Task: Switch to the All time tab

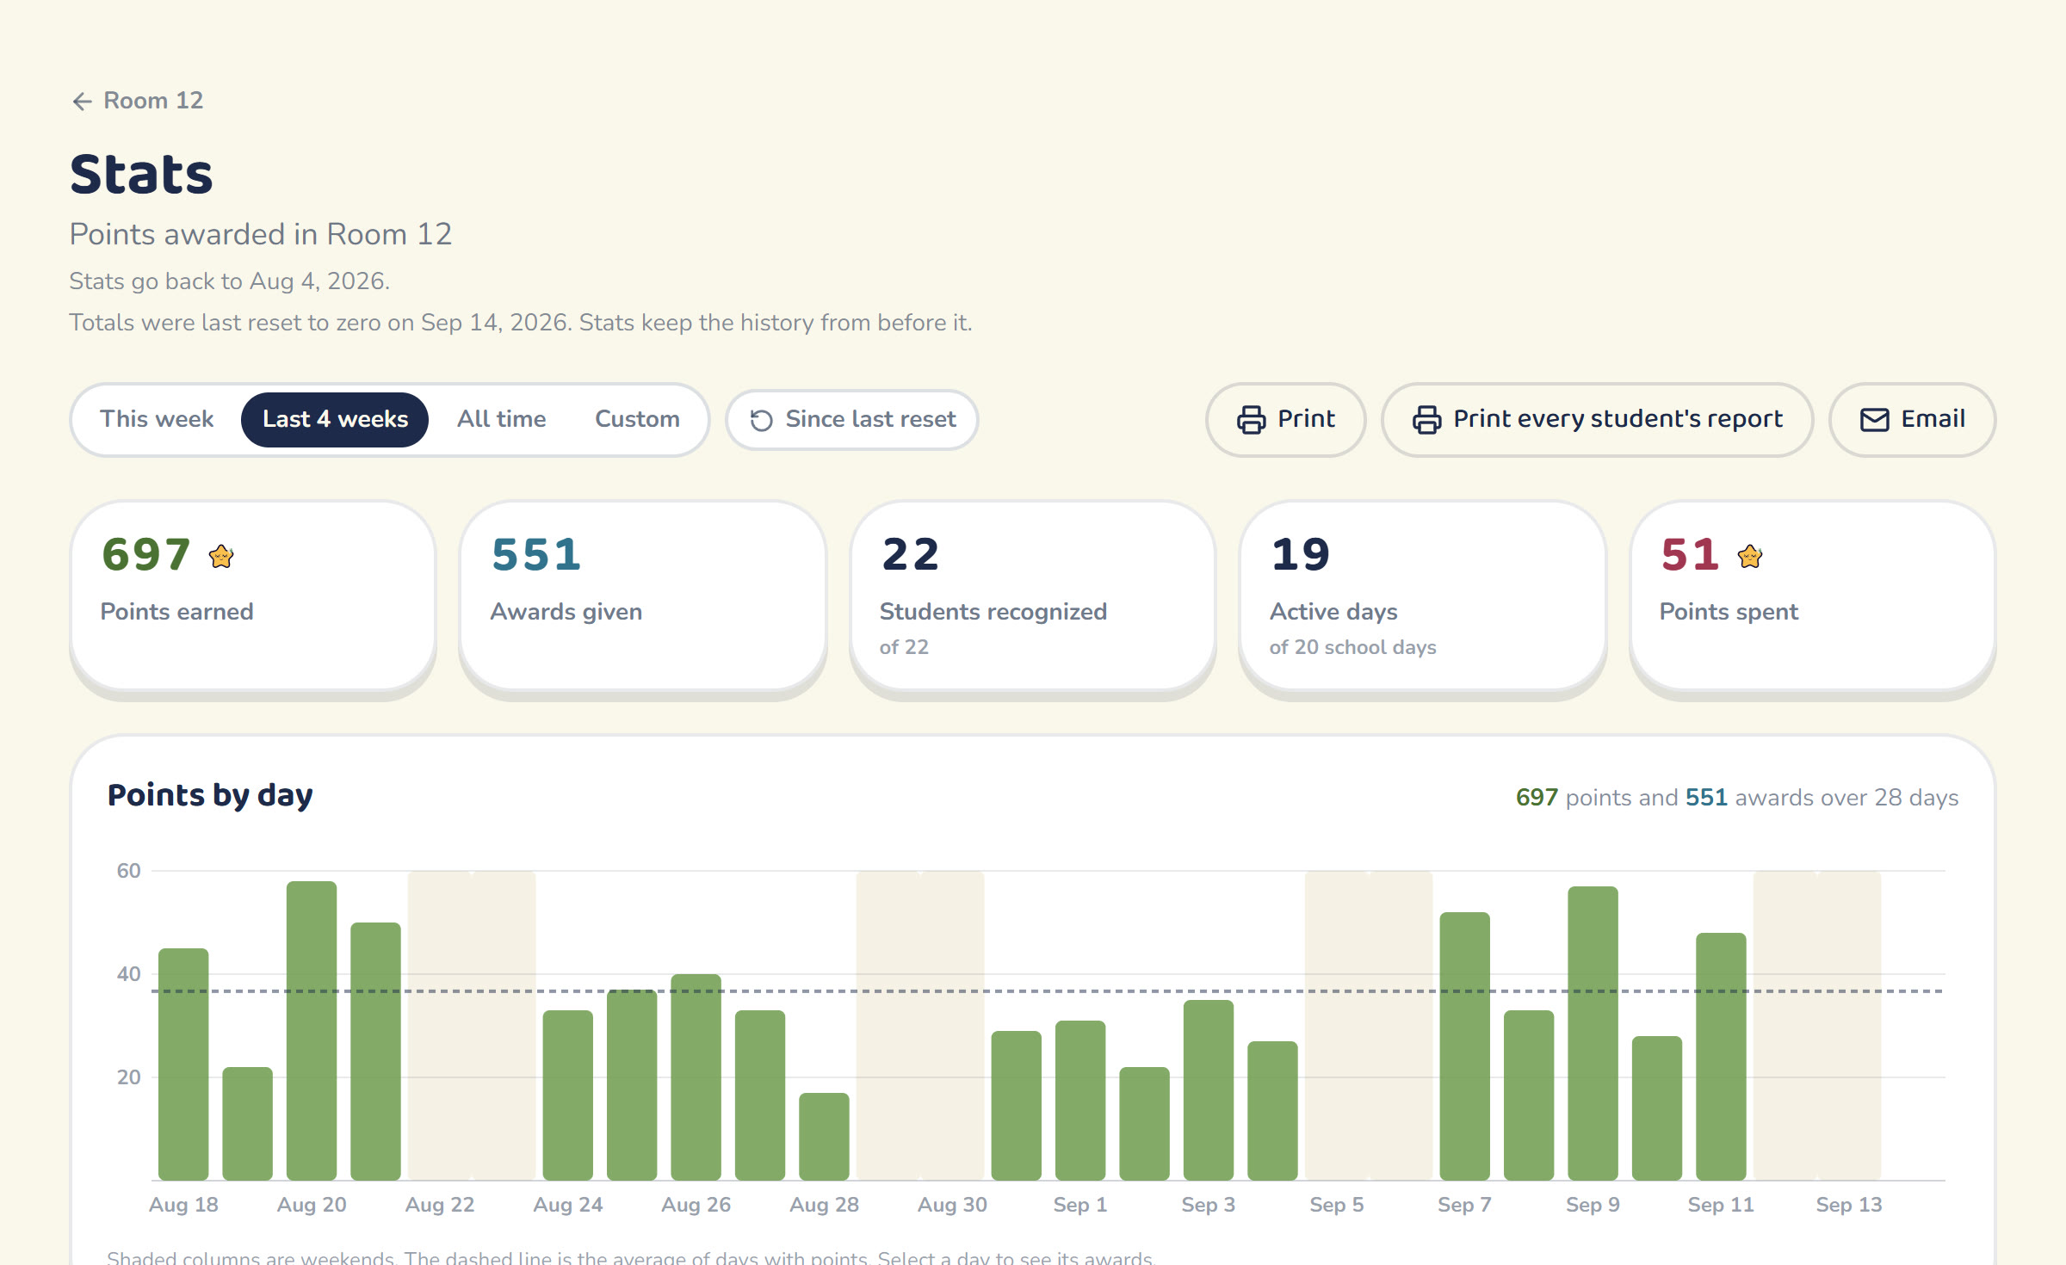Action: click(x=501, y=419)
